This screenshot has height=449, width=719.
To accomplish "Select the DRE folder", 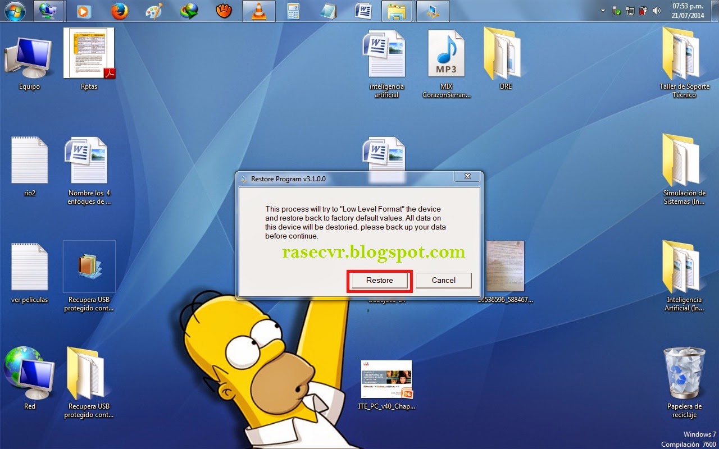I will click(505, 59).
